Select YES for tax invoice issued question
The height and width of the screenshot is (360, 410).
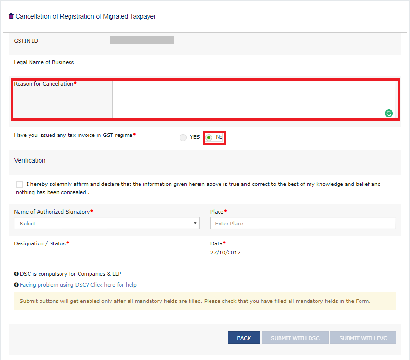183,137
